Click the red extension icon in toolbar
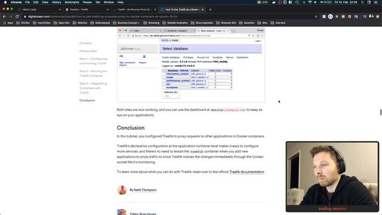382x215 pixels. pos(349,17)
